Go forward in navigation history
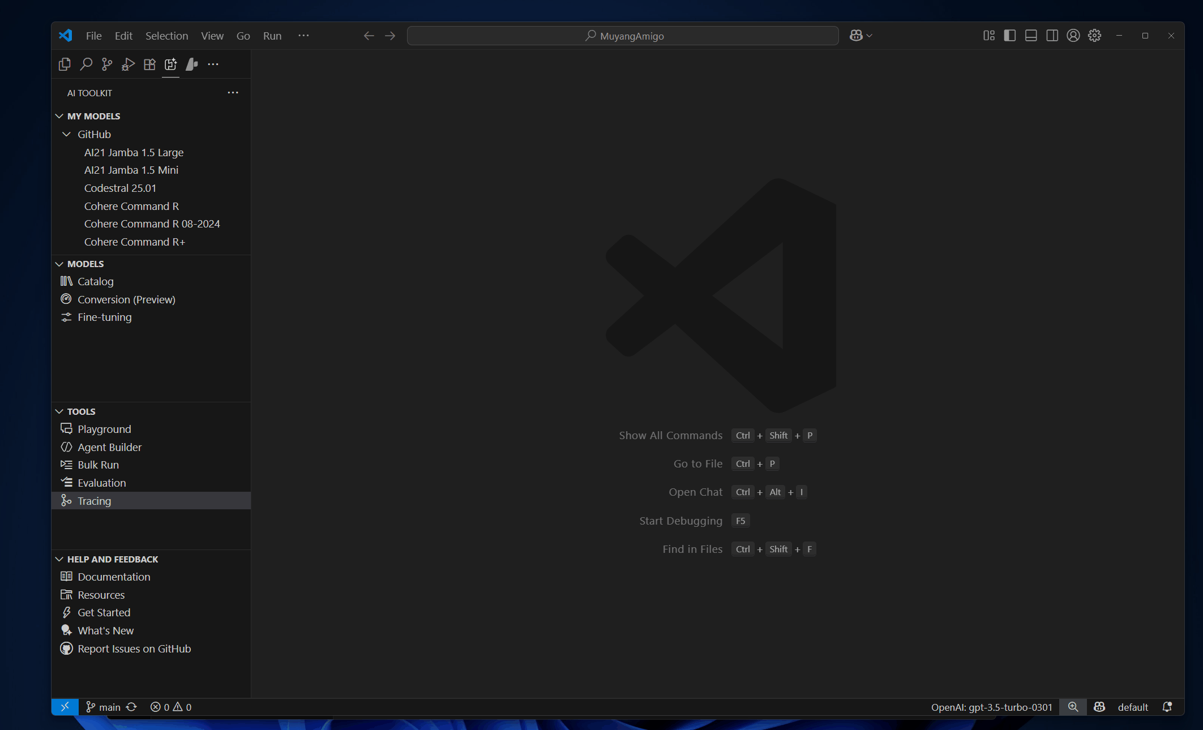 click(390, 36)
